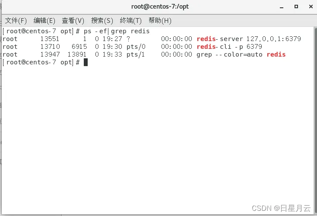Click redis-server 127.0.0.1:6379 text
Image resolution: width=317 pixels, height=216 pixels.
(x=249, y=39)
